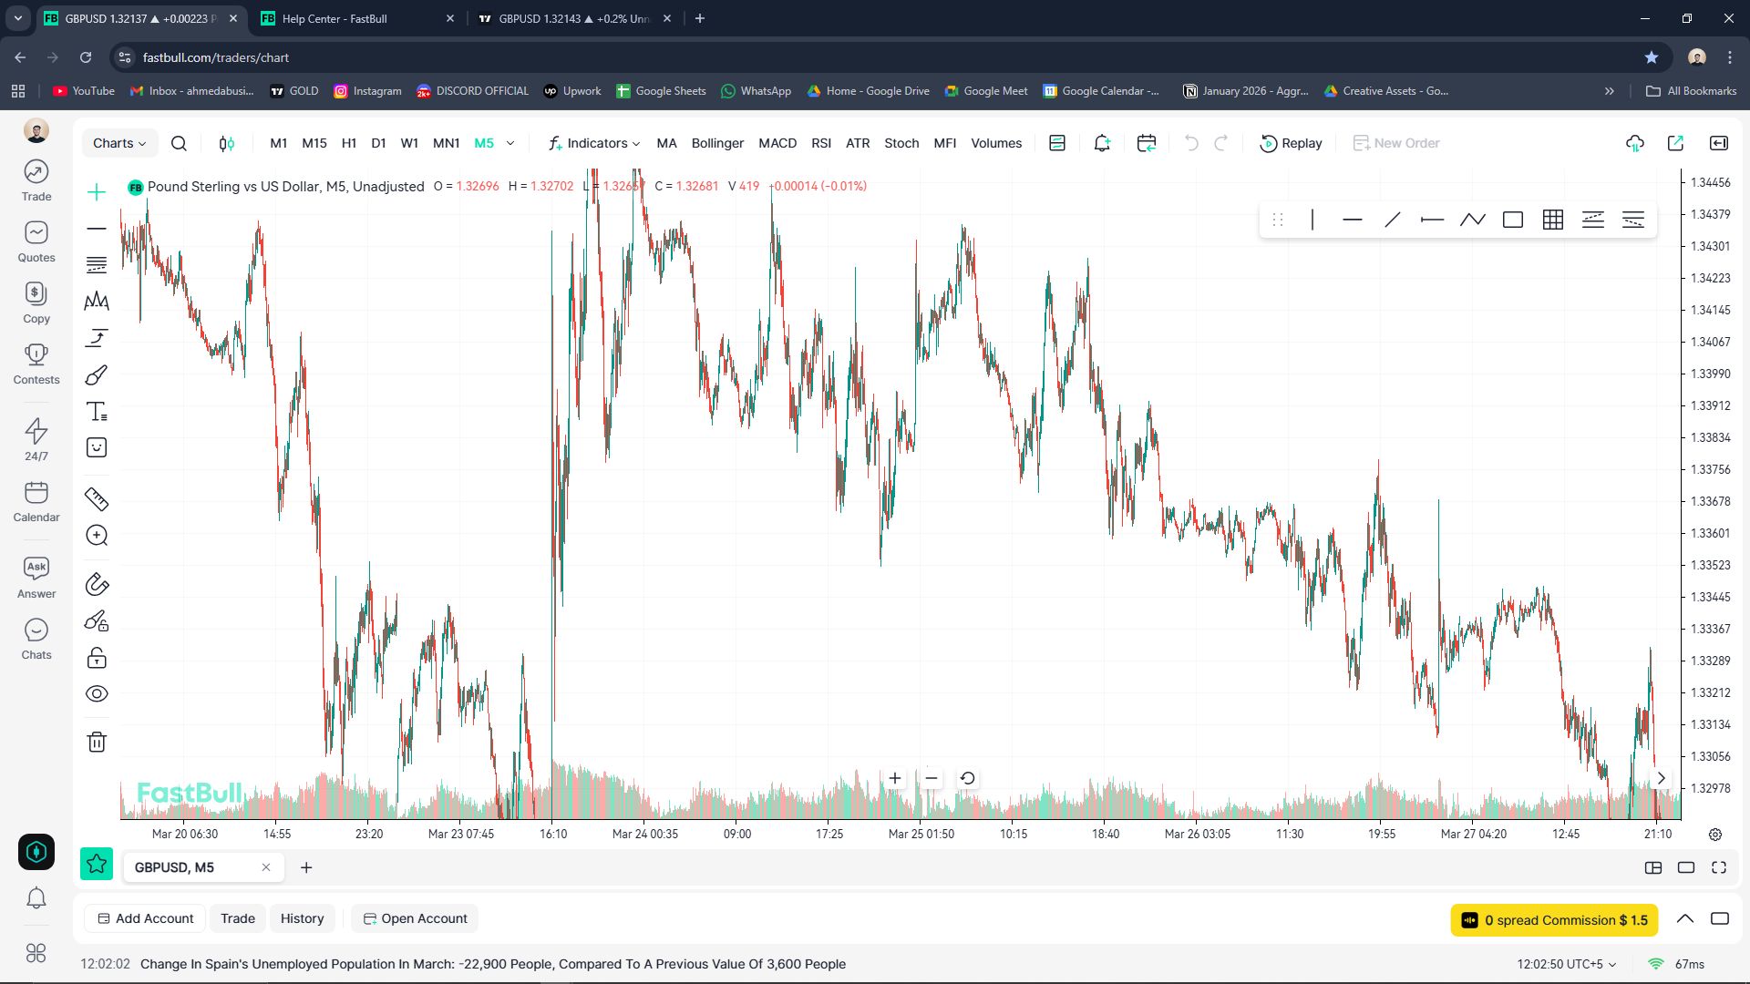Click the chart zoom-in plus control
The width and height of the screenshot is (1750, 984).
tap(895, 778)
